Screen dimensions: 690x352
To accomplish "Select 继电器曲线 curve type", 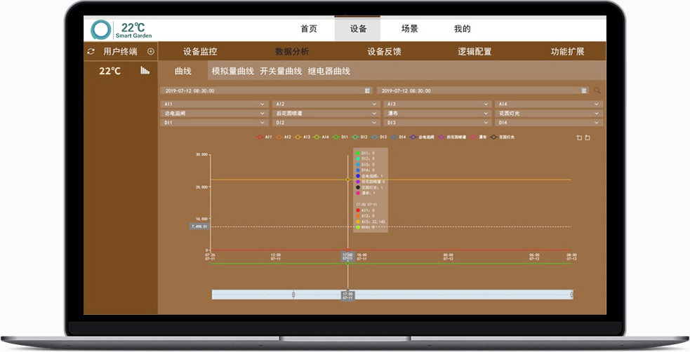I will 329,71.
